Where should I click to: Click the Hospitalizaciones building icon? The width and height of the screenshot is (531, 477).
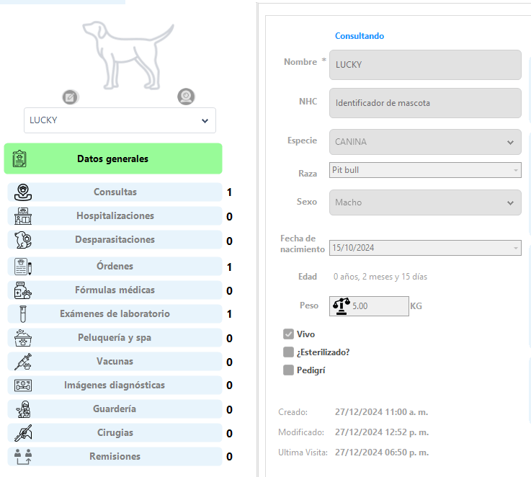click(x=23, y=216)
